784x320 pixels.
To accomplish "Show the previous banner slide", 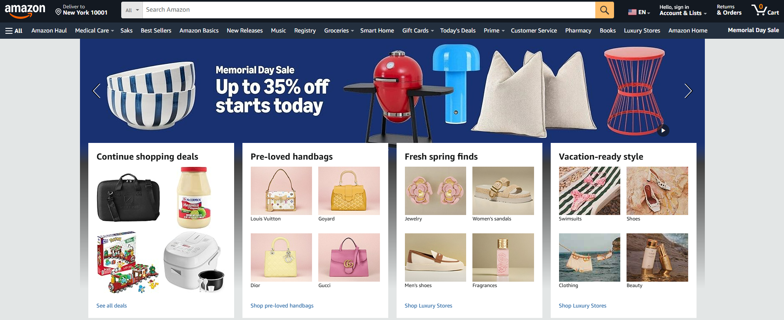I will click(97, 91).
